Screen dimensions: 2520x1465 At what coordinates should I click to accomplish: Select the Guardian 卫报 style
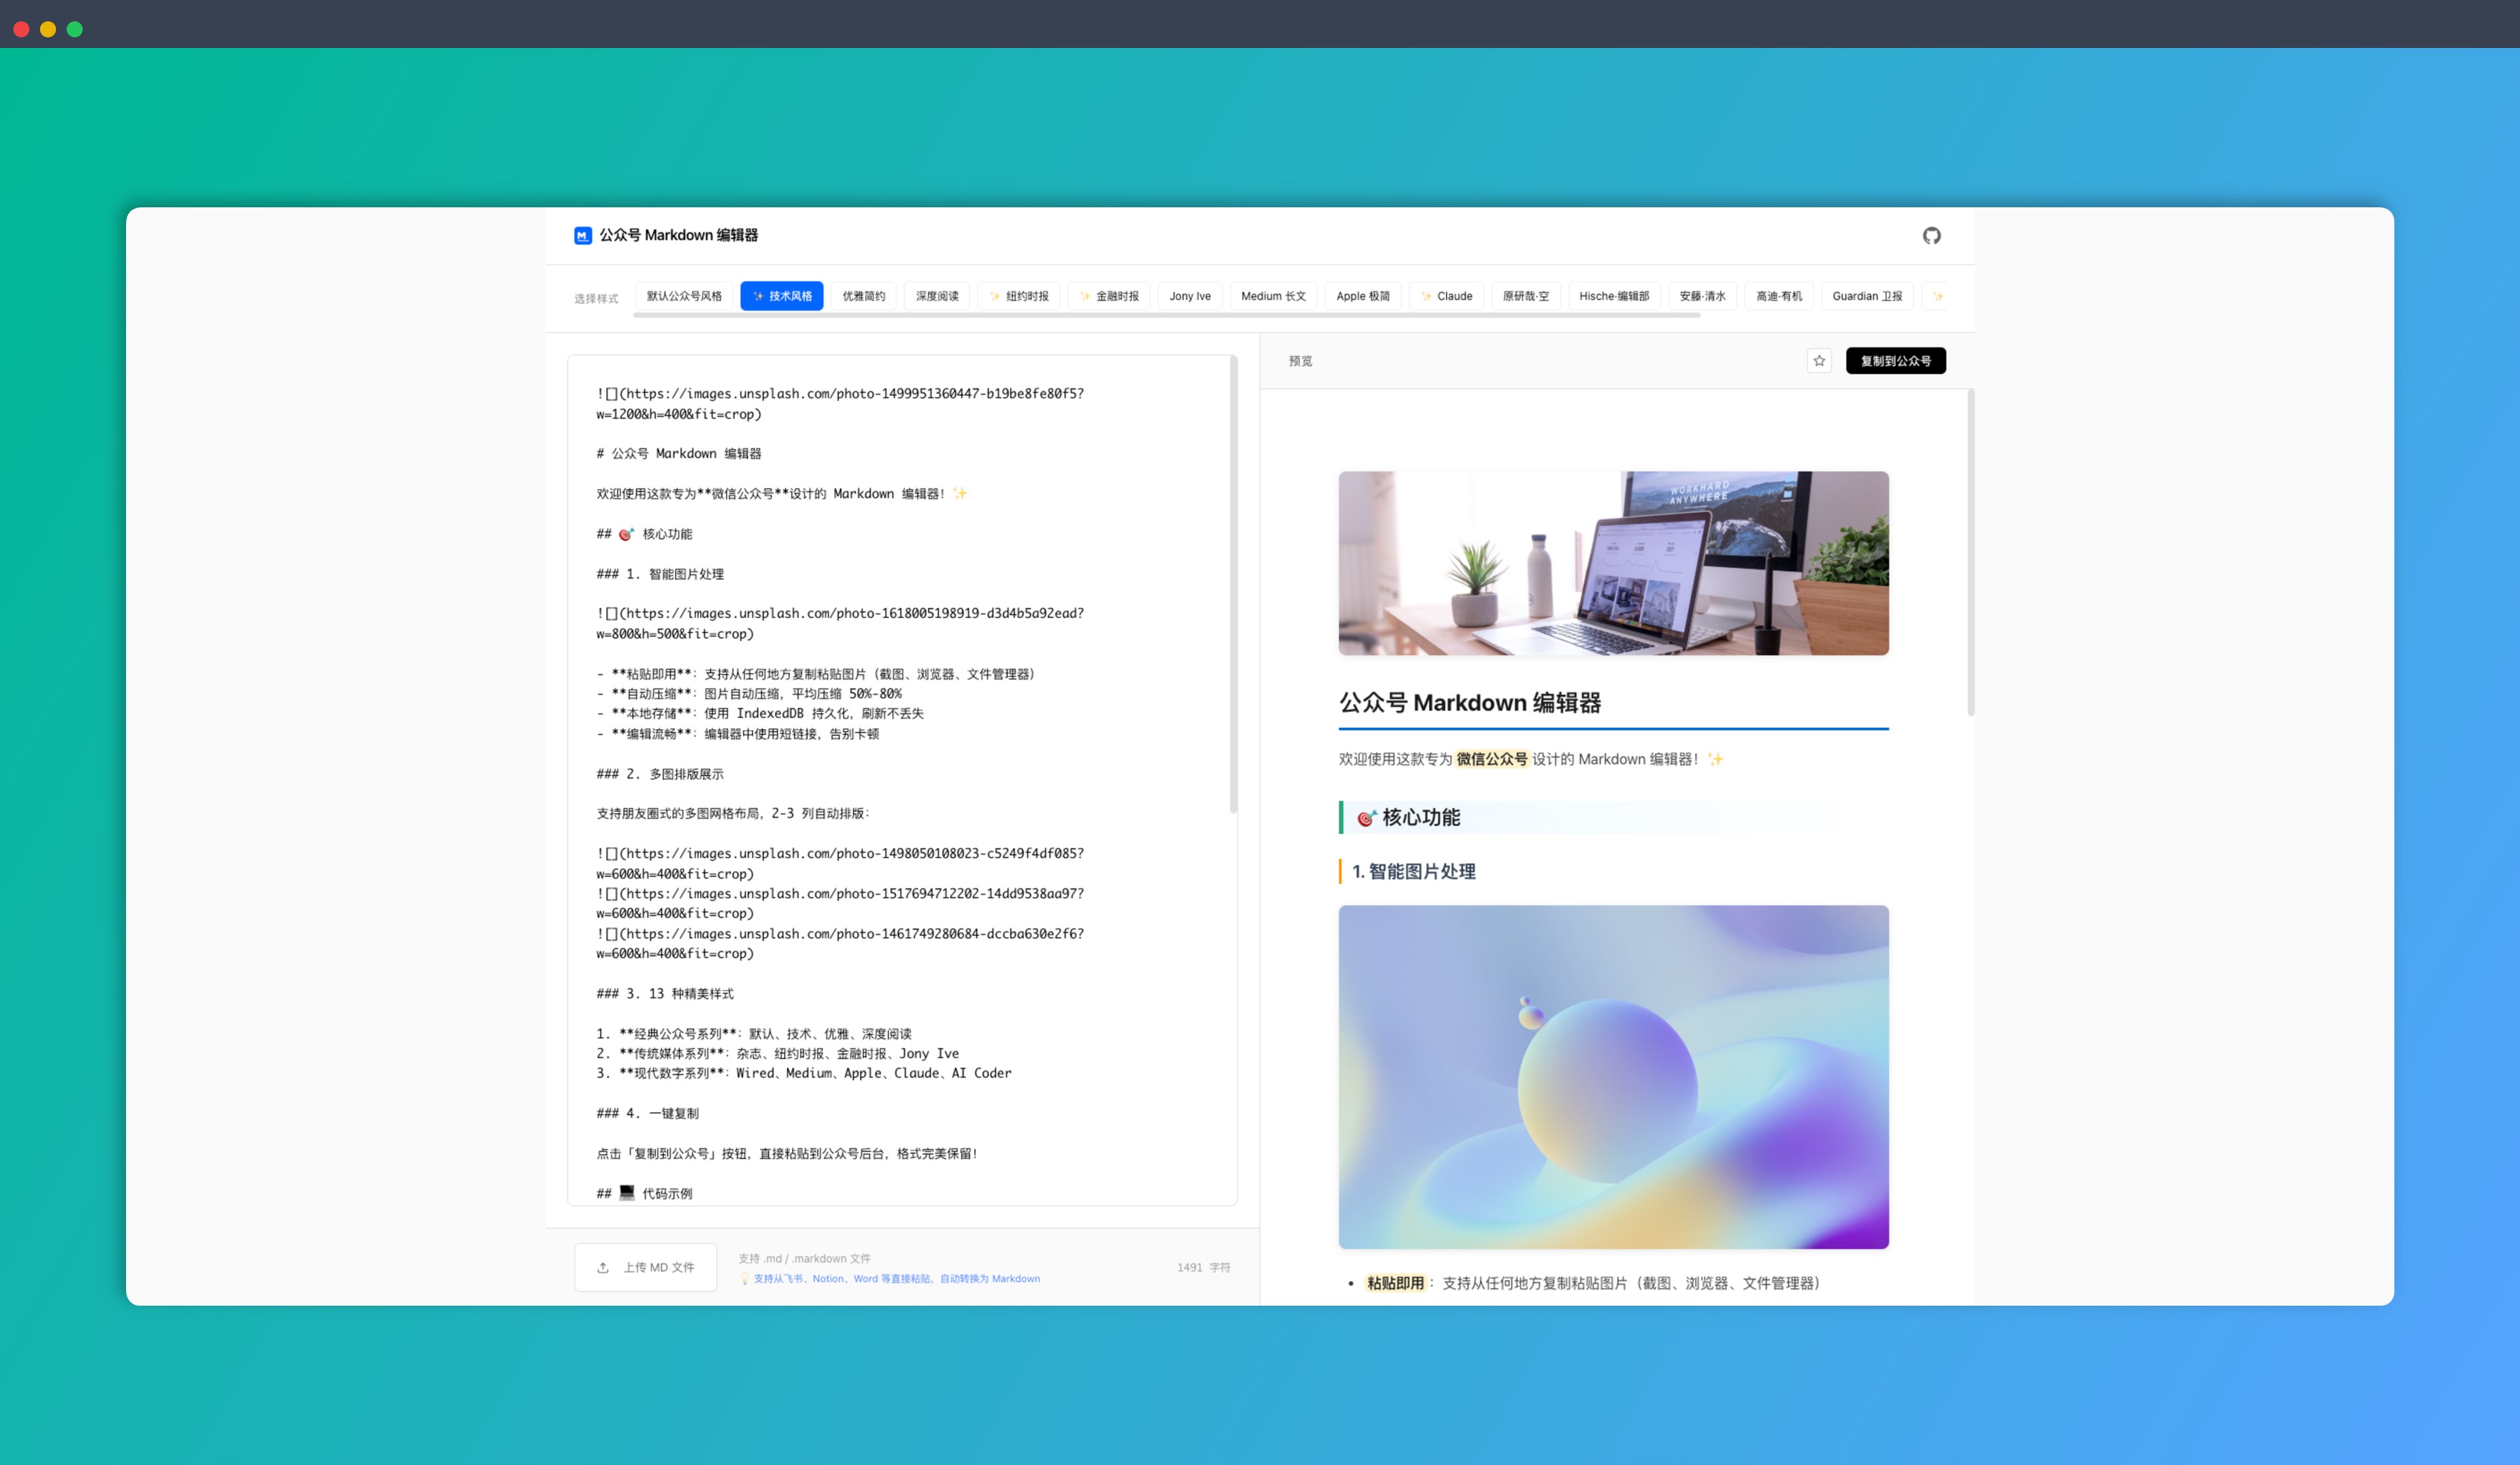pos(1866,296)
